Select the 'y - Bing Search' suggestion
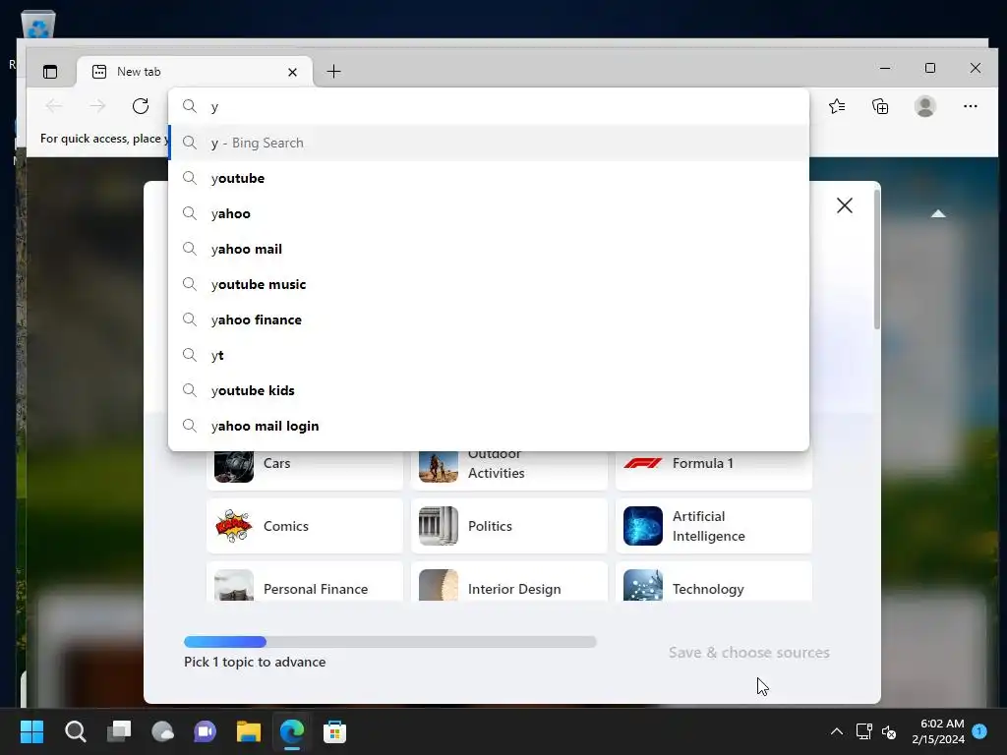 489,143
